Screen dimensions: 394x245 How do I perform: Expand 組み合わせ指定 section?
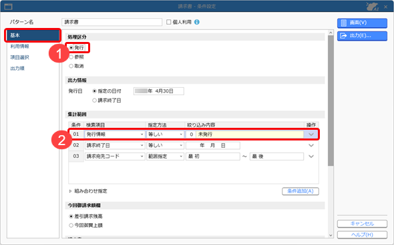[70, 191]
